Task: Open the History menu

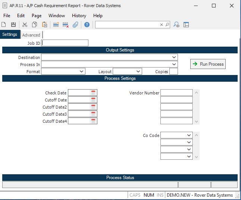Action: pyautogui.click(x=79, y=16)
